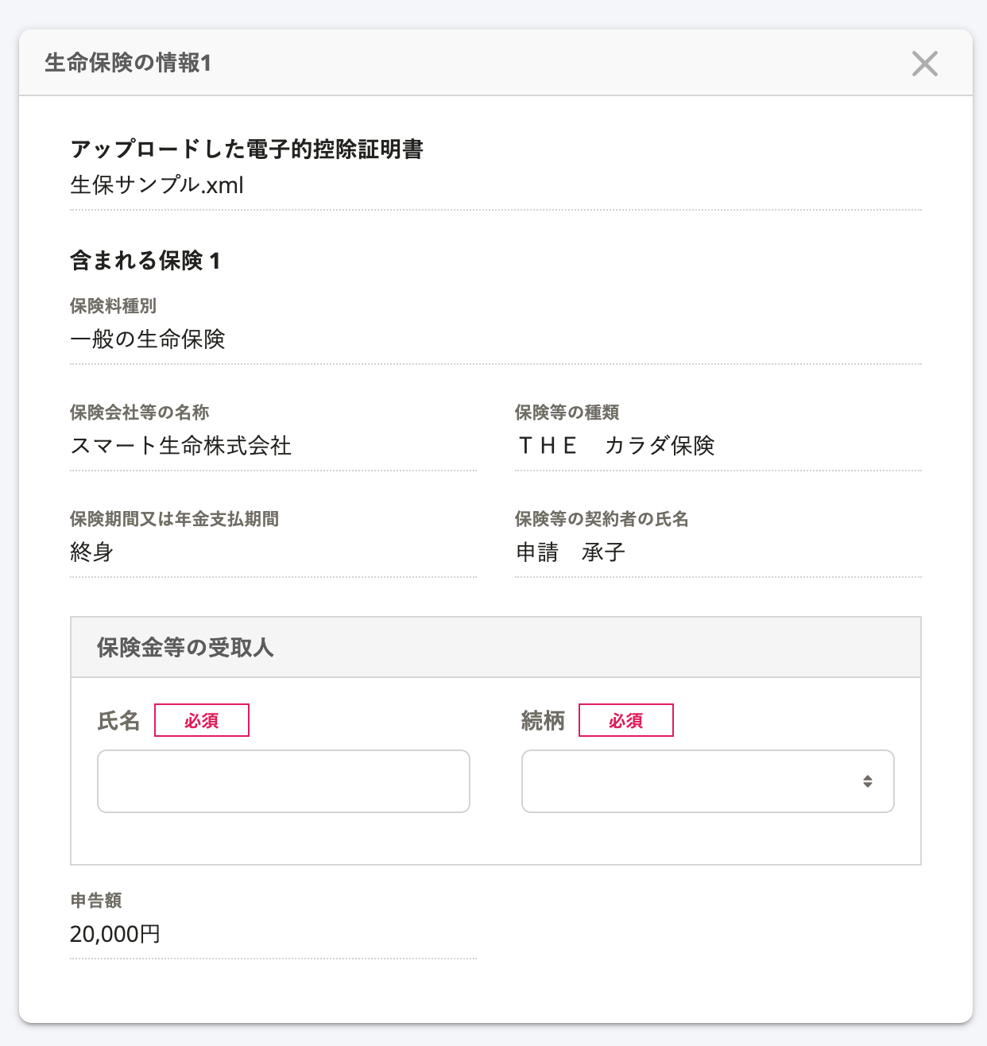Viewport: 987px width, 1046px height.
Task: Click the 氏名 field label
Action: (118, 721)
